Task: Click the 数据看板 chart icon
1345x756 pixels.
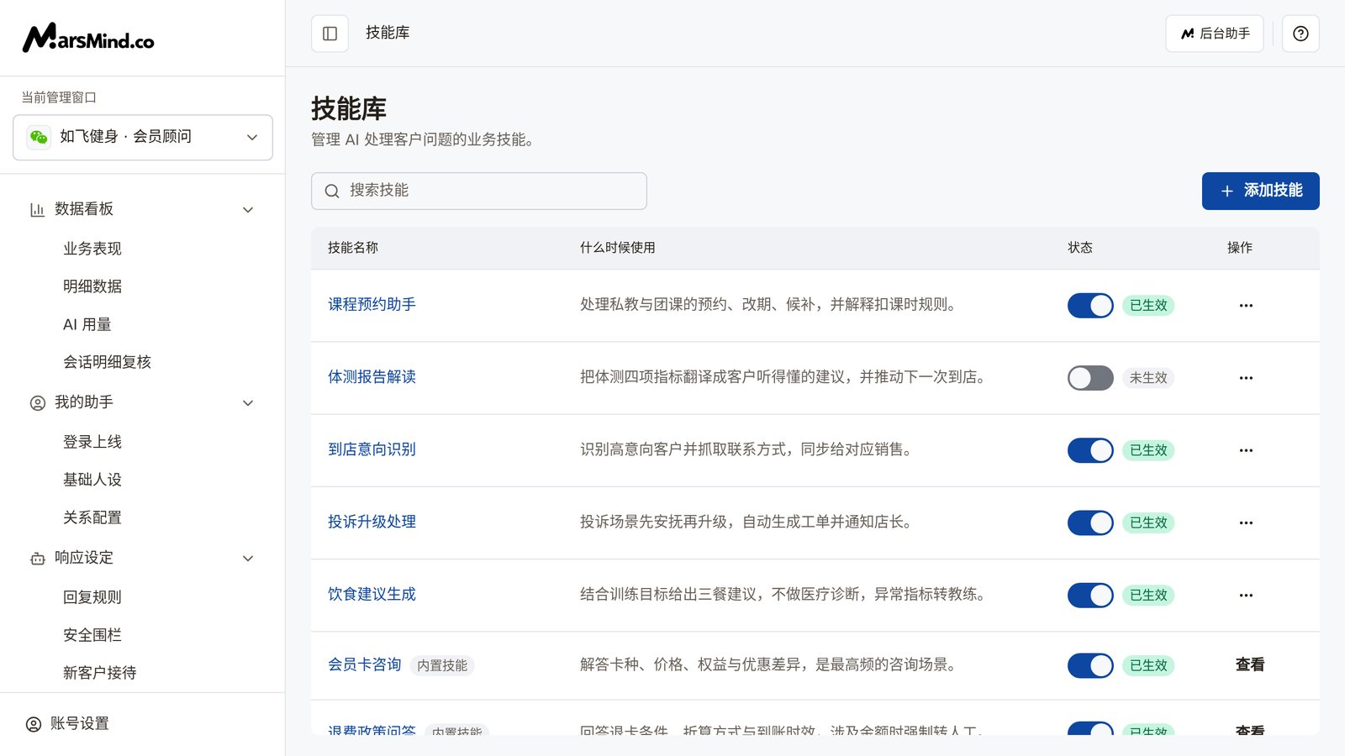Action: tap(37, 210)
